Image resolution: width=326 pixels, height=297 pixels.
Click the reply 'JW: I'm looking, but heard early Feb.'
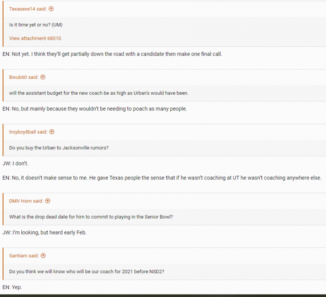click(44, 232)
